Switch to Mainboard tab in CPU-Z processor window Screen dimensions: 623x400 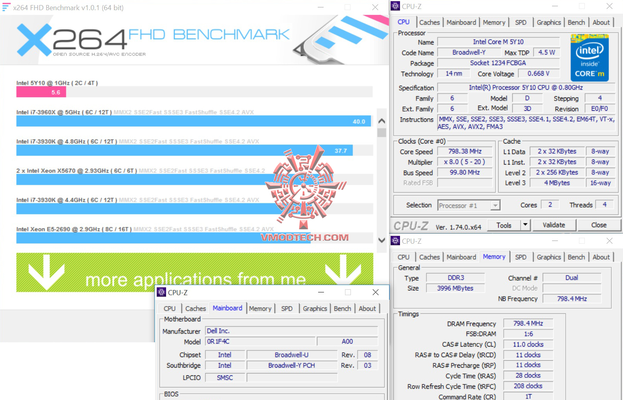pos(461,23)
